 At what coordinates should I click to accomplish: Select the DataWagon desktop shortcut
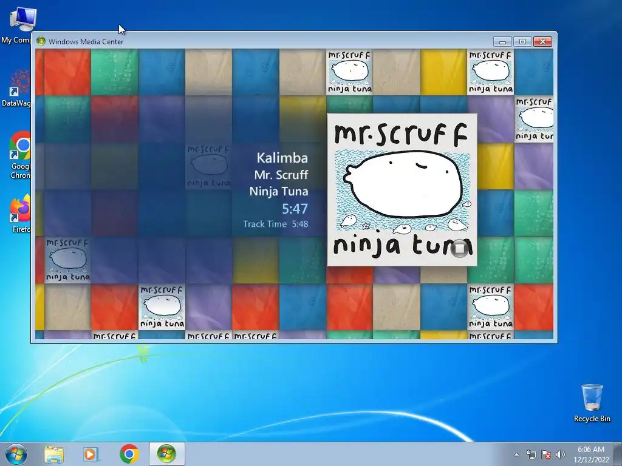point(16,88)
